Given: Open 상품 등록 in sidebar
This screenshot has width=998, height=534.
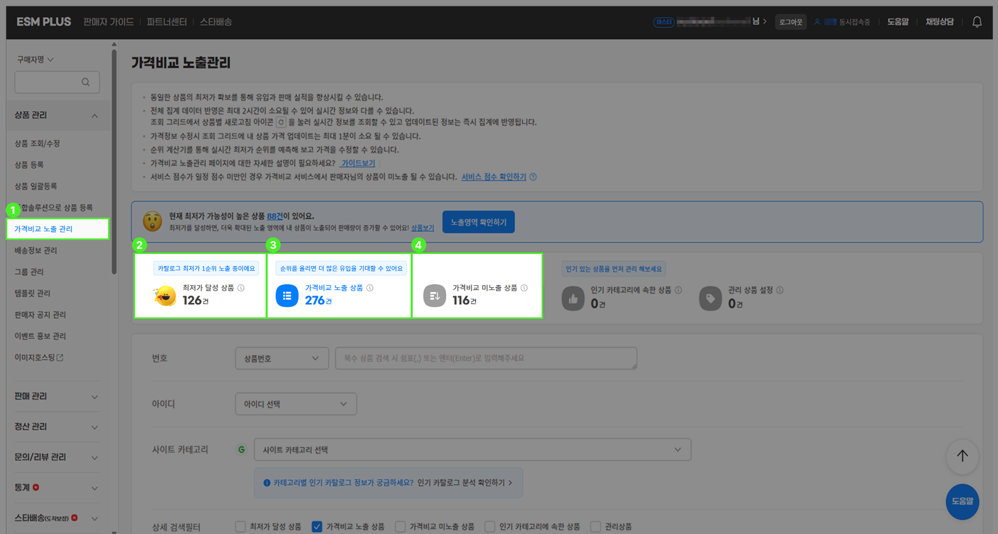Looking at the screenshot, I should click(29, 165).
